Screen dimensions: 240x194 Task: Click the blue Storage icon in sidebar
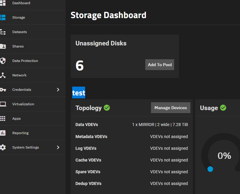pos(3,17)
